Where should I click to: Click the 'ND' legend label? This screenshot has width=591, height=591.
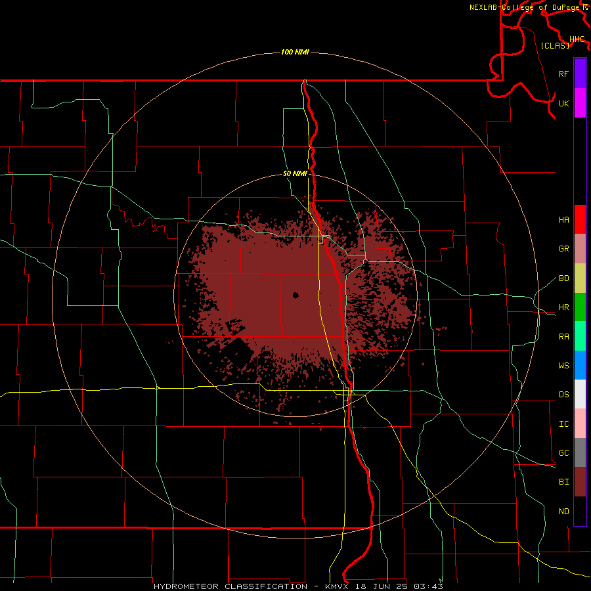[564, 512]
